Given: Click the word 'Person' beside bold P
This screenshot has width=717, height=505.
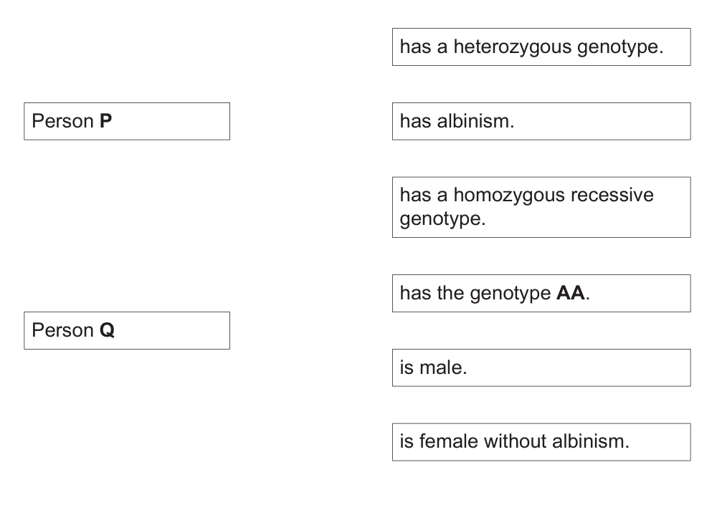Looking at the screenshot, I should pyautogui.click(x=62, y=121).
